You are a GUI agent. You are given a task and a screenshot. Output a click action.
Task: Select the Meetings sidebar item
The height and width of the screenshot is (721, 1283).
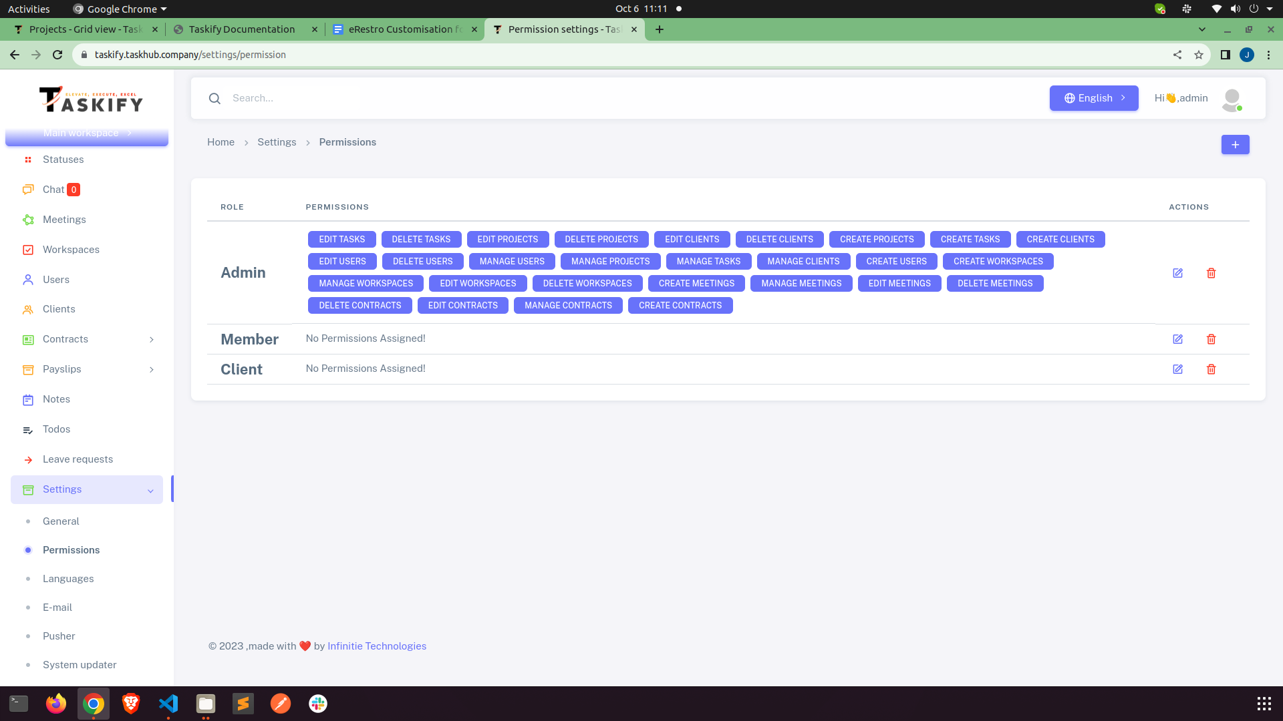[x=64, y=219]
